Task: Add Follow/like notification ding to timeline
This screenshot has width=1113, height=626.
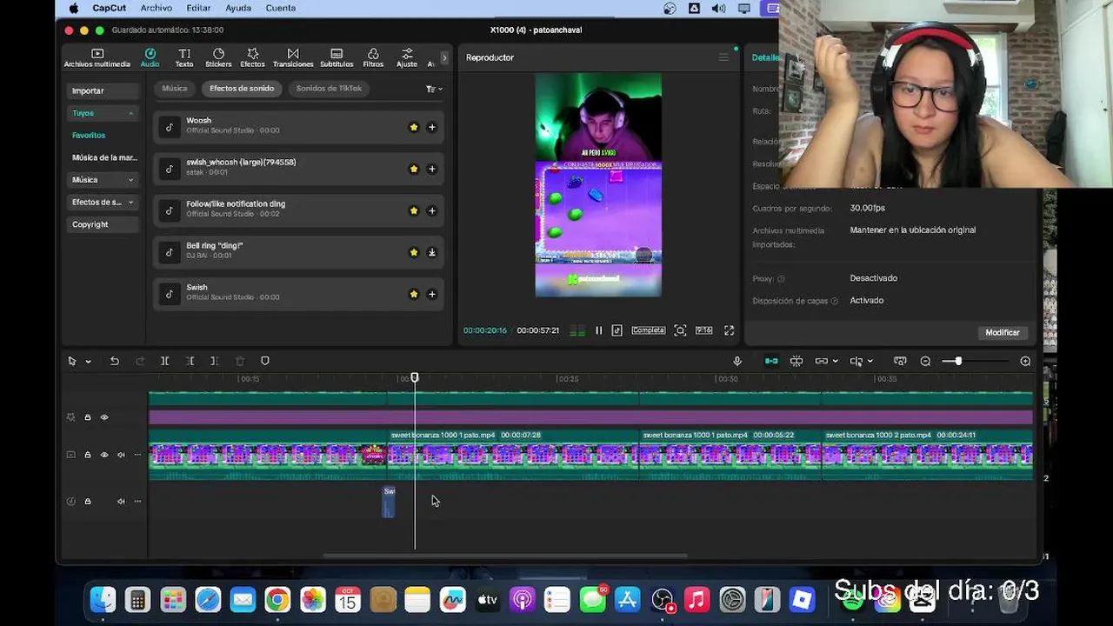Action: point(431,210)
